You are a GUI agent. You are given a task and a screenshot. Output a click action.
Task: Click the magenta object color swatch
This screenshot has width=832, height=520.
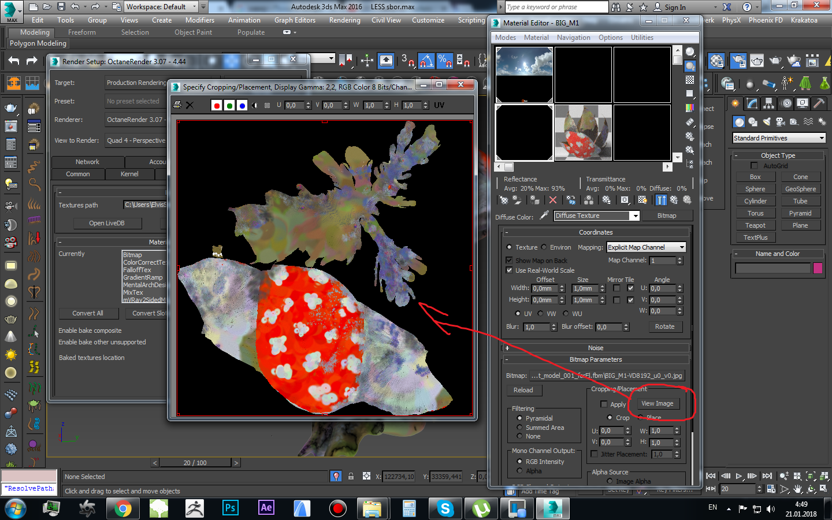pos(818,268)
